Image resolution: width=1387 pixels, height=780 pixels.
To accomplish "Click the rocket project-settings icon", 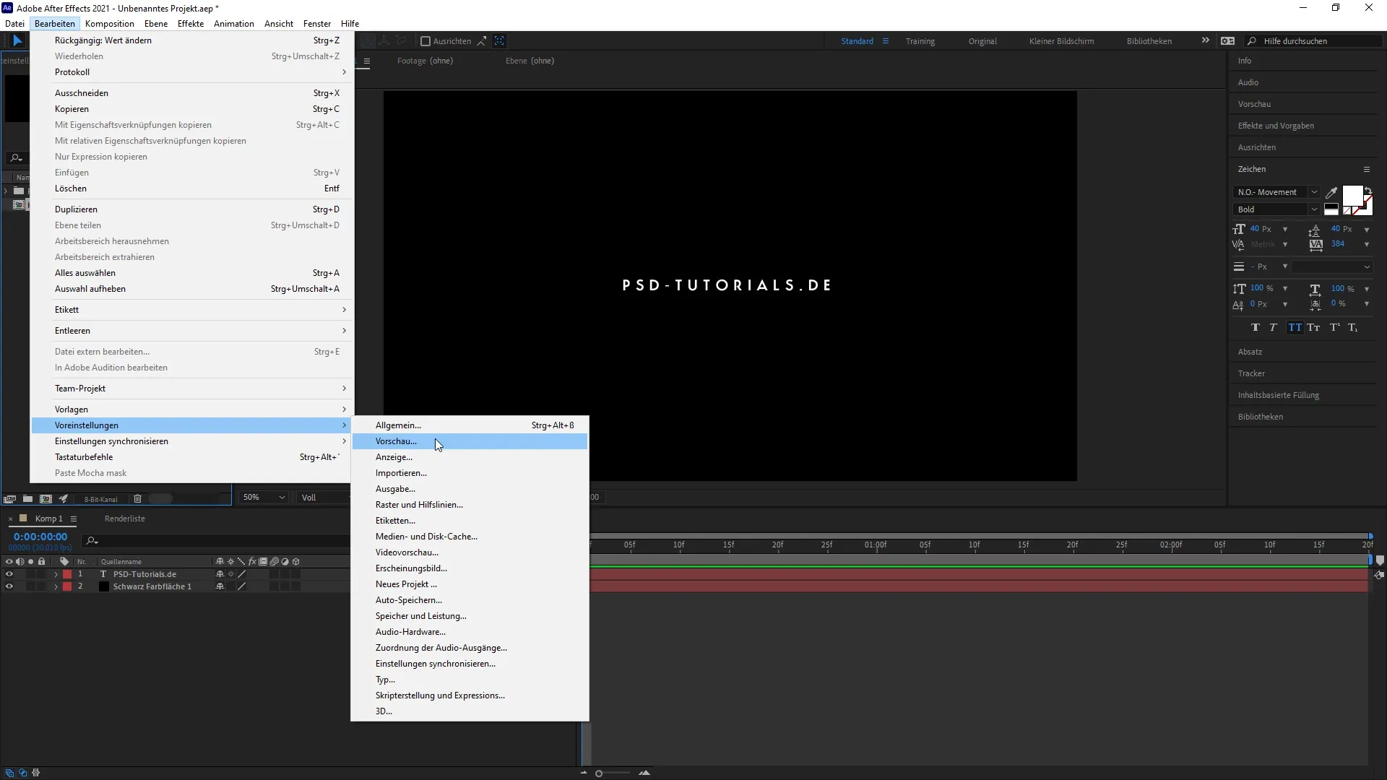I will click(x=64, y=498).
